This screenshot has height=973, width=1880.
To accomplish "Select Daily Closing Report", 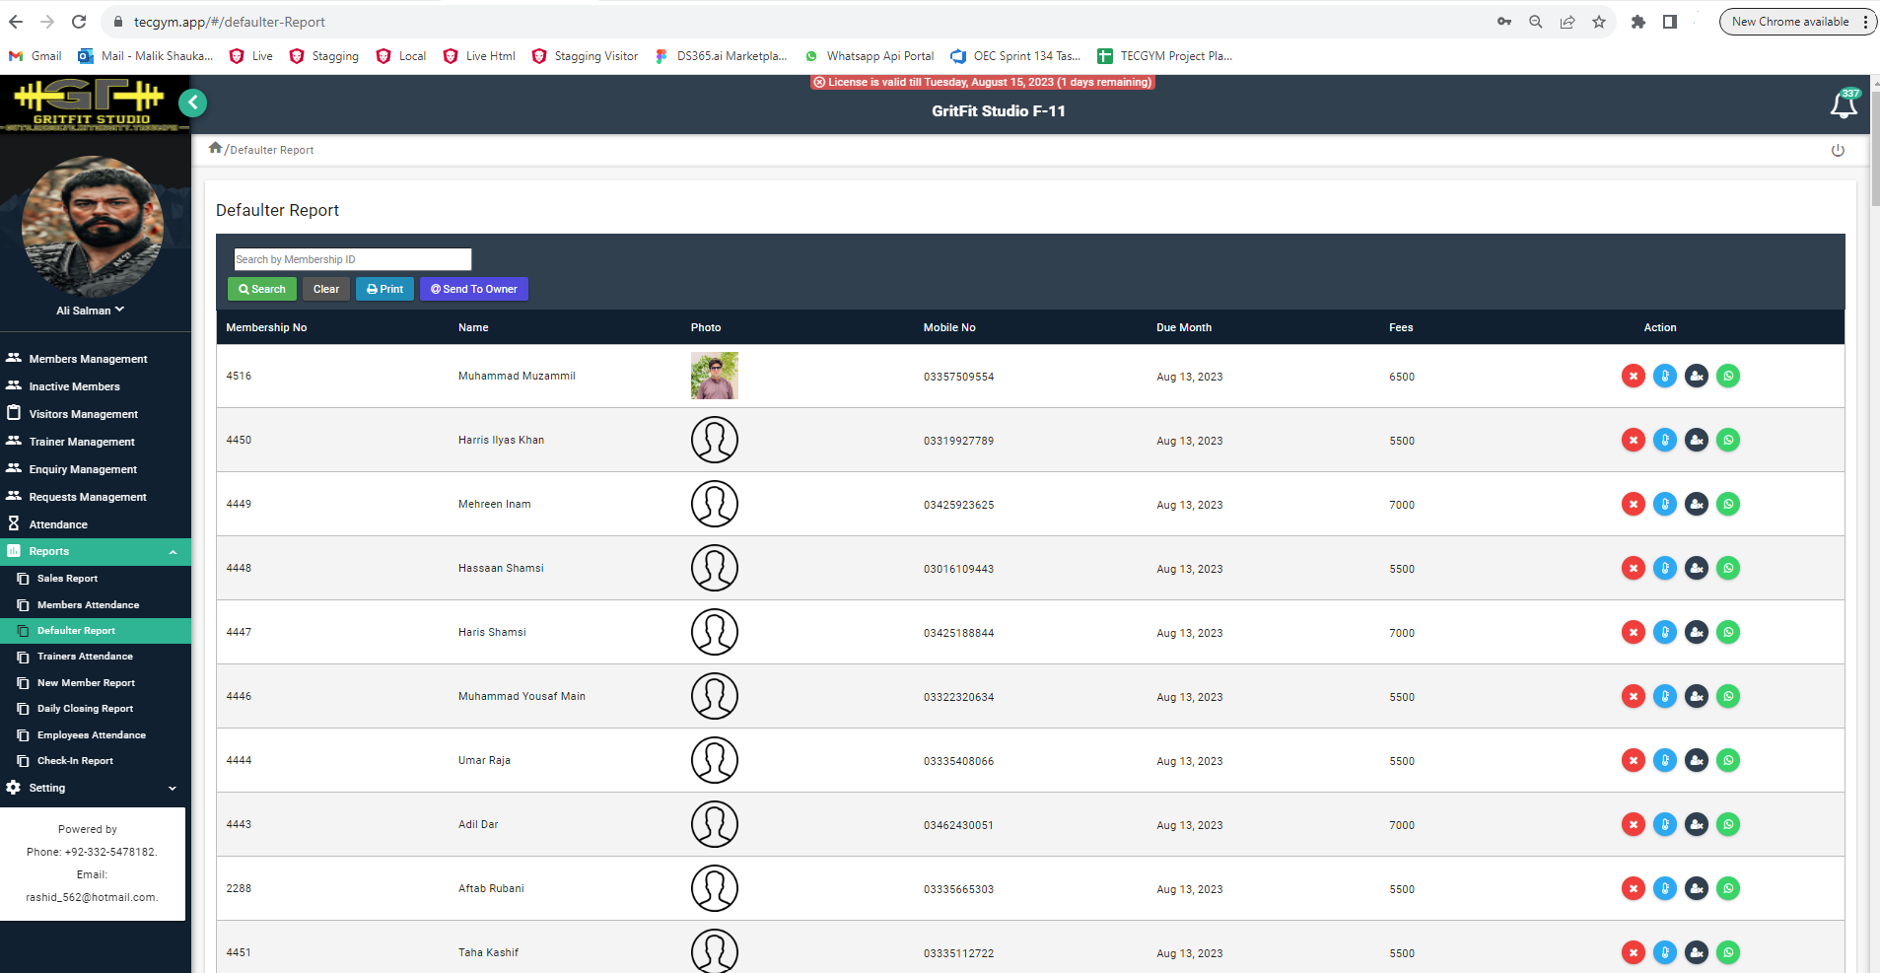I will (85, 709).
